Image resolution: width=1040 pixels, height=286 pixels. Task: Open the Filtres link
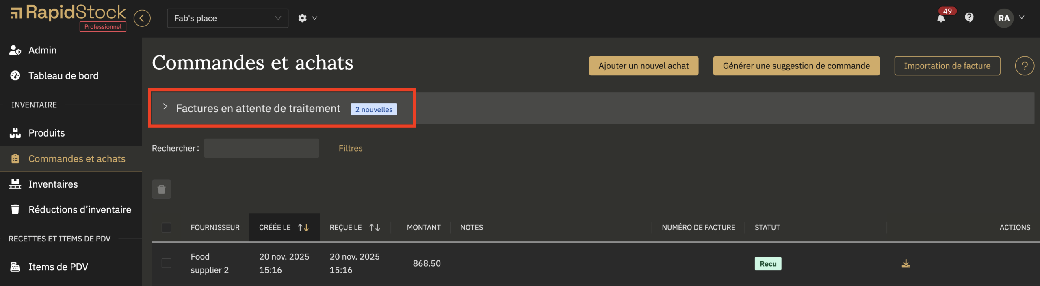(351, 148)
